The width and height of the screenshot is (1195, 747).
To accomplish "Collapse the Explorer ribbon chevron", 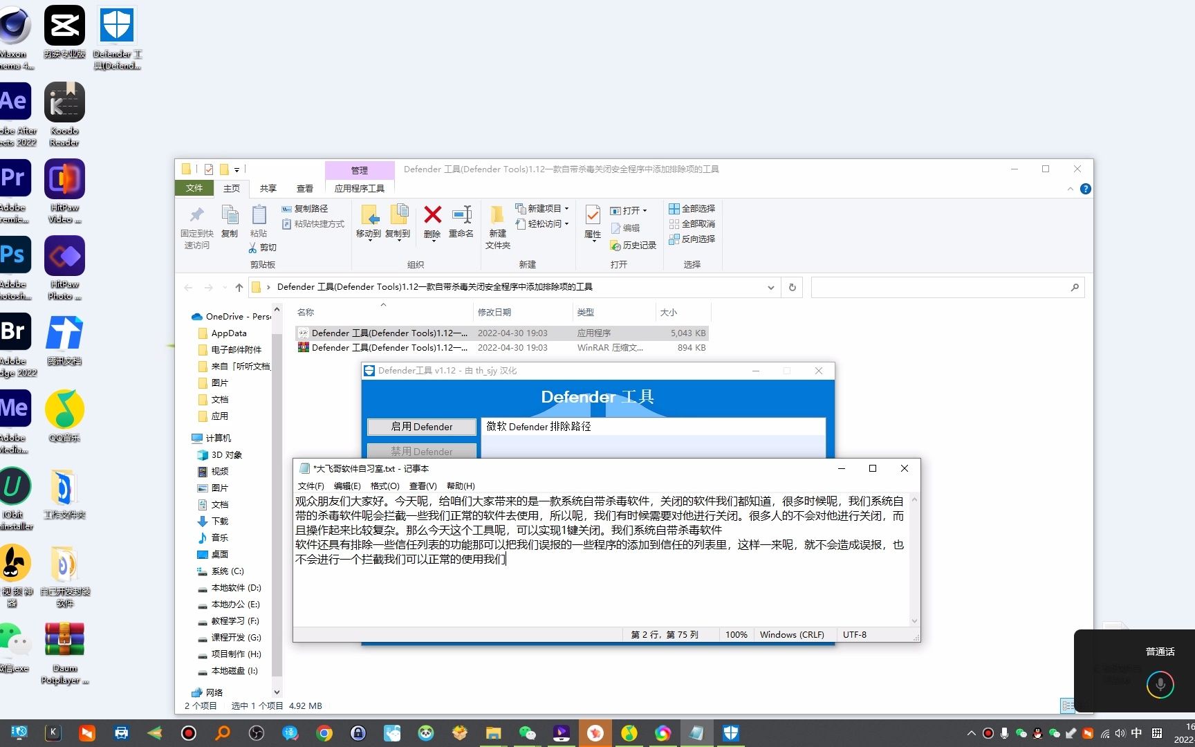I will tap(1071, 189).
